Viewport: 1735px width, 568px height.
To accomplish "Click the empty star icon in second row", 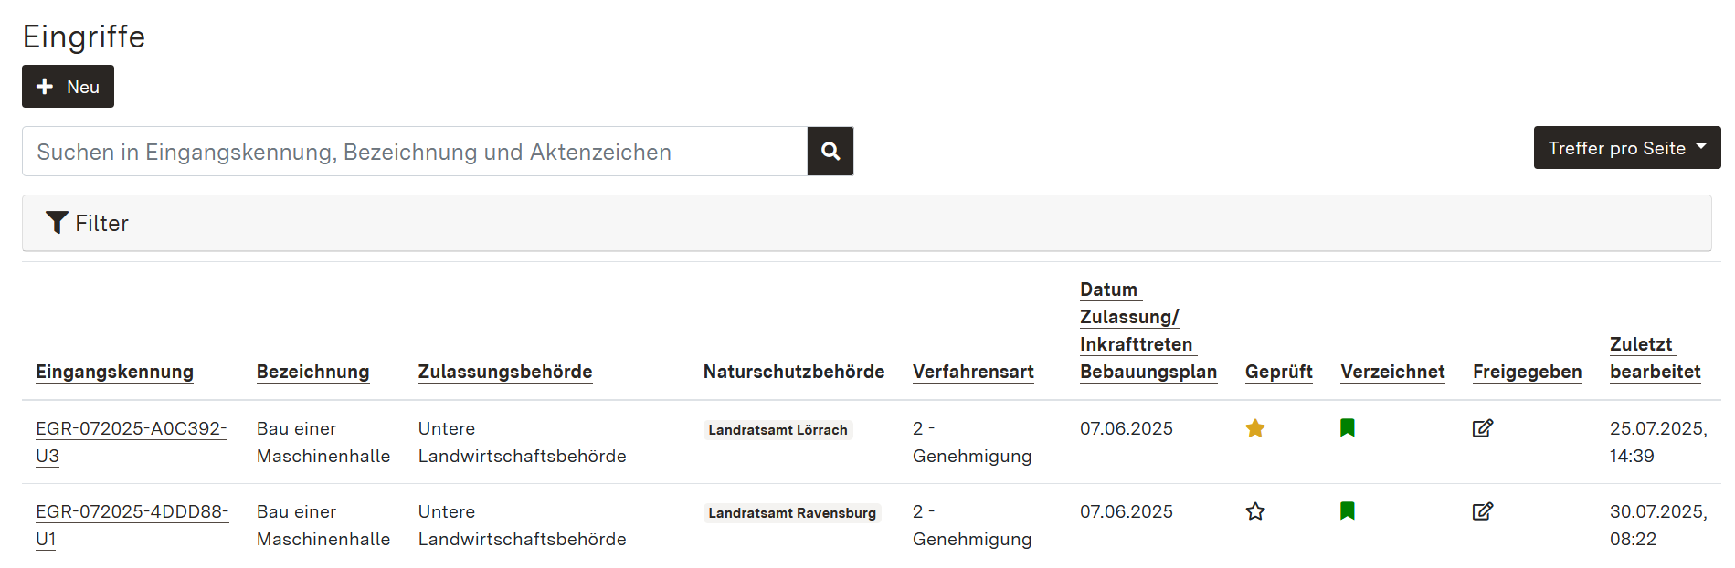I will click(1254, 511).
